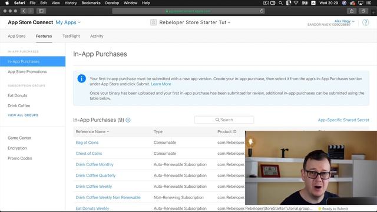Select In-App Purchases in sidebar
The height and width of the screenshot is (212, 377).
(x=33, y=61)
